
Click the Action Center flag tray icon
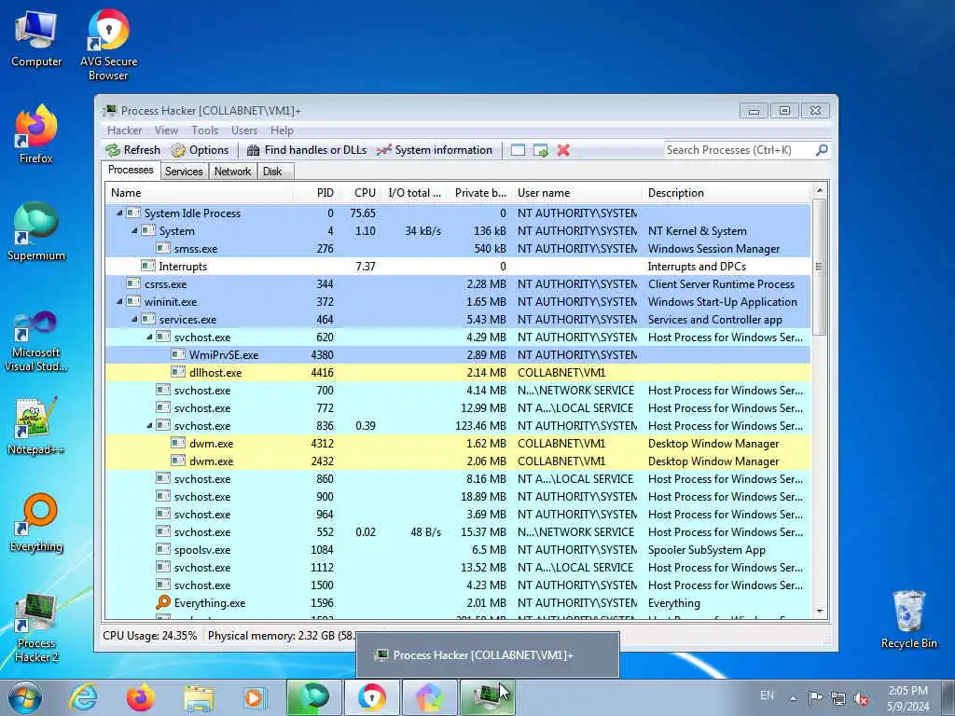[x=815, y=697]
